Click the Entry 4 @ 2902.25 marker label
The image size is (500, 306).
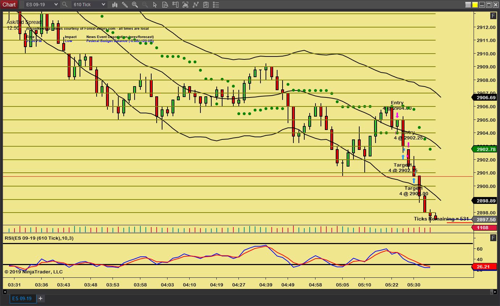pyautogui.click(x=408, y=135)
